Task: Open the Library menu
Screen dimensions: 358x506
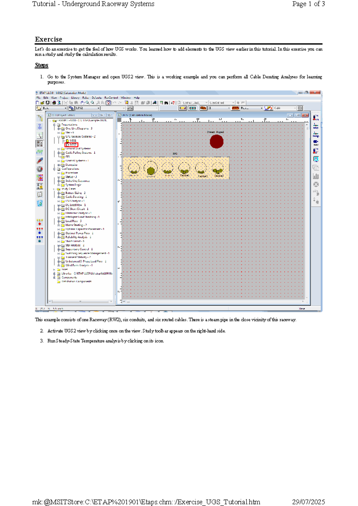Action: pyautogui.click(x=75, y=98)
